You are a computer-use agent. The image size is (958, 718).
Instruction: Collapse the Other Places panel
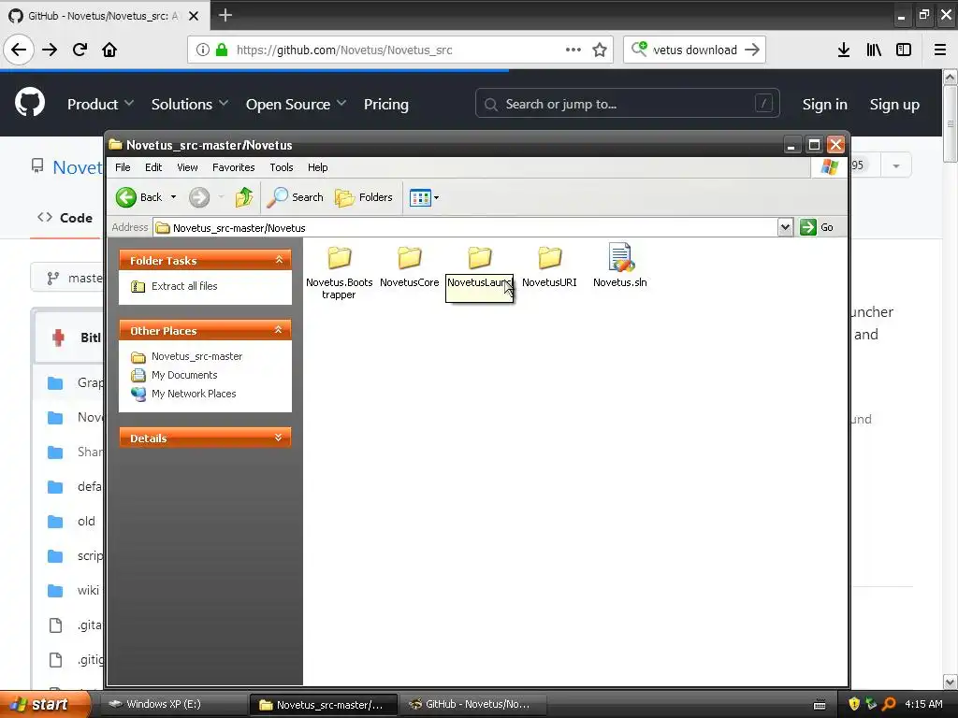coord(279,330)
